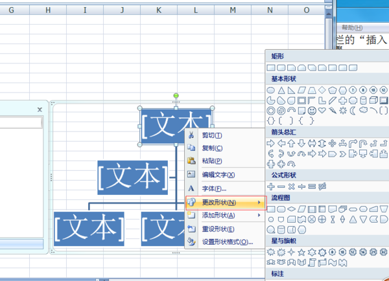This screenshot has width=389, height=281.
Task: Click 重设形状 menu option
Action: point(218,229)
